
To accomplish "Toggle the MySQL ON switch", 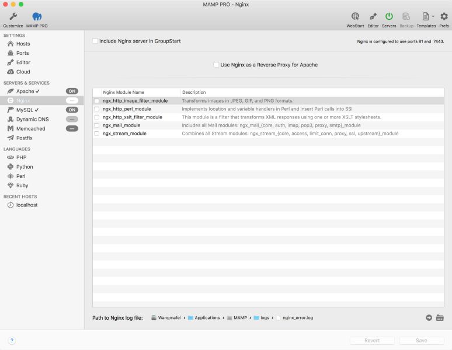I will pyautogui.click(x=72, y=110).
